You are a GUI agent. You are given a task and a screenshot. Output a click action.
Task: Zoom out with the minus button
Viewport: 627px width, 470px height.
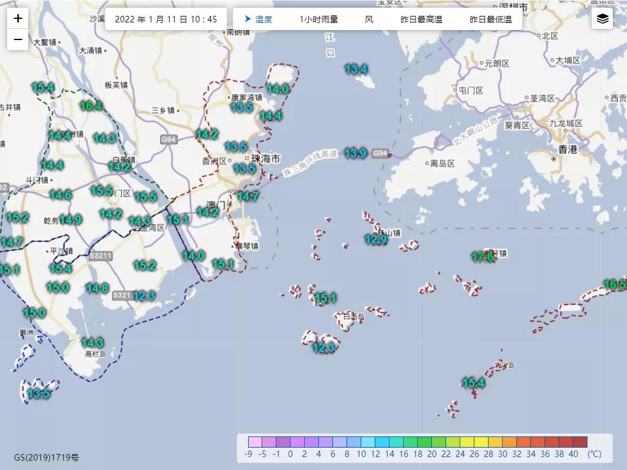(x=18, y=39)
